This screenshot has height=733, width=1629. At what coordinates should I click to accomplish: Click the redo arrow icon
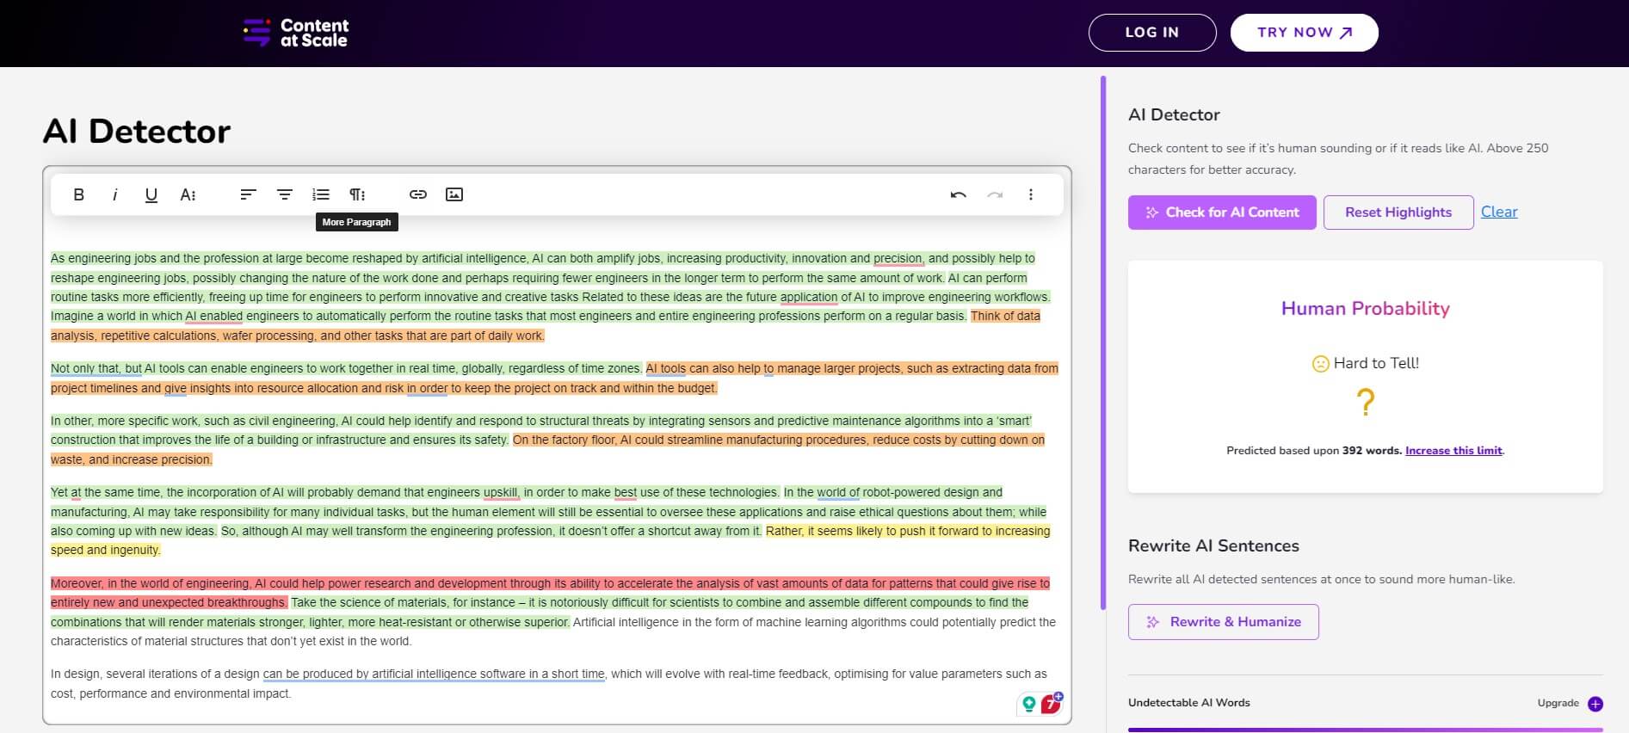click(x=995, y=194)
